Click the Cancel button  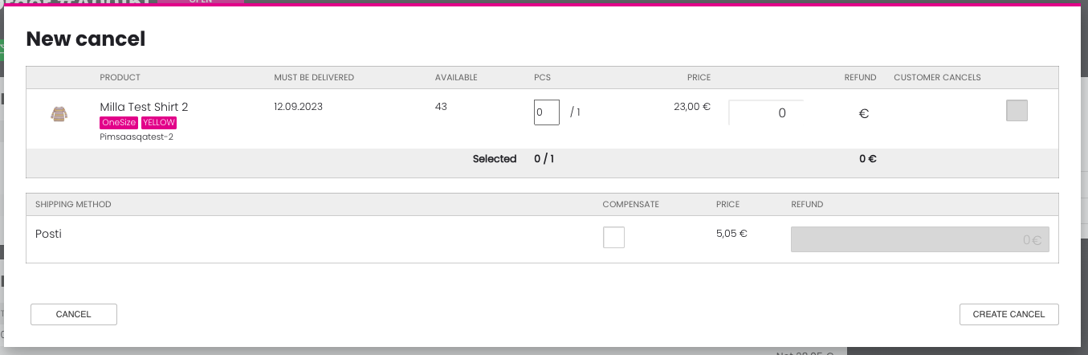(x=74, y=314)
